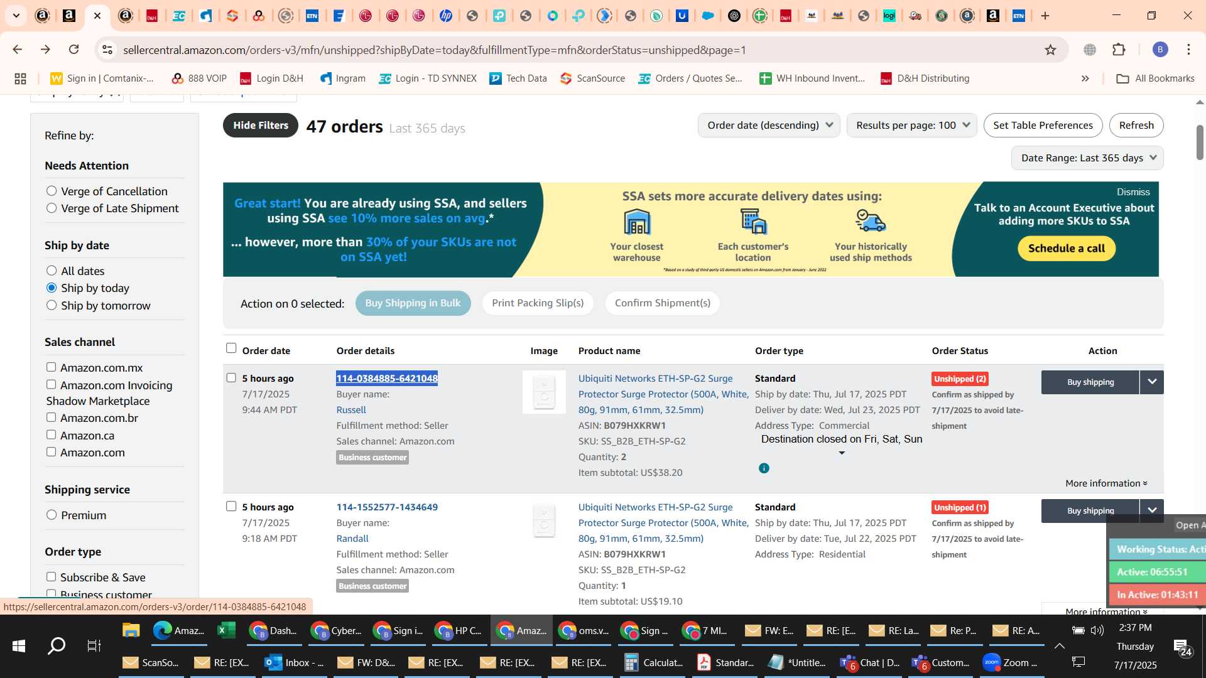This screenshot has height=678, width=1206.
Task: Click the volume speaker tray icon
Action: coord(1097,630)
